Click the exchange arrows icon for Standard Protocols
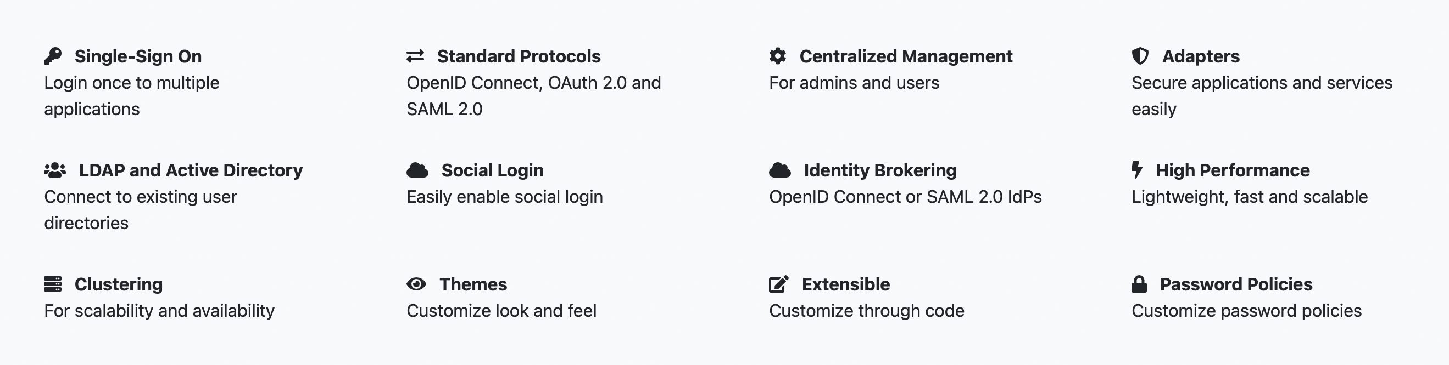 click(x=415, y=56)
